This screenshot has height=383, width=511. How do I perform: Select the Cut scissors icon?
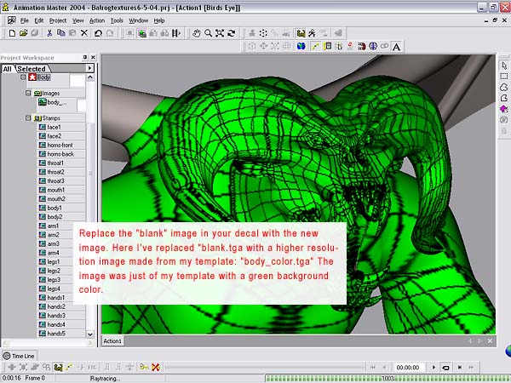tap(49, 33)
